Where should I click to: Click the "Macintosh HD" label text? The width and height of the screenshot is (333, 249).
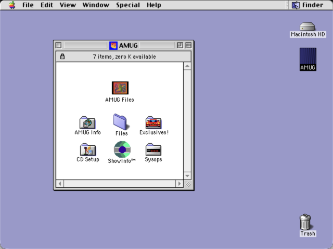[308, 34]
